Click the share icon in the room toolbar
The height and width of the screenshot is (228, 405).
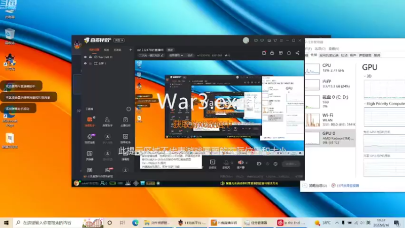(297, 53)
